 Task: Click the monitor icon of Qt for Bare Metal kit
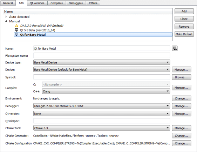pyautogui.click(x=16, y=35)
